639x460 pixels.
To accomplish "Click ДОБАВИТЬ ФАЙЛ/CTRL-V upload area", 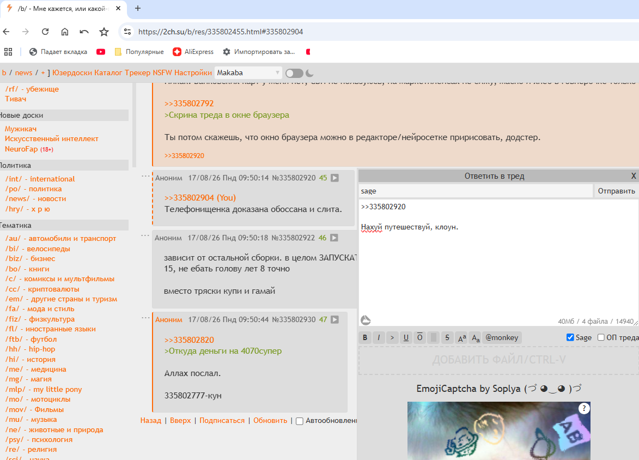I will click(x=499, y=360).
